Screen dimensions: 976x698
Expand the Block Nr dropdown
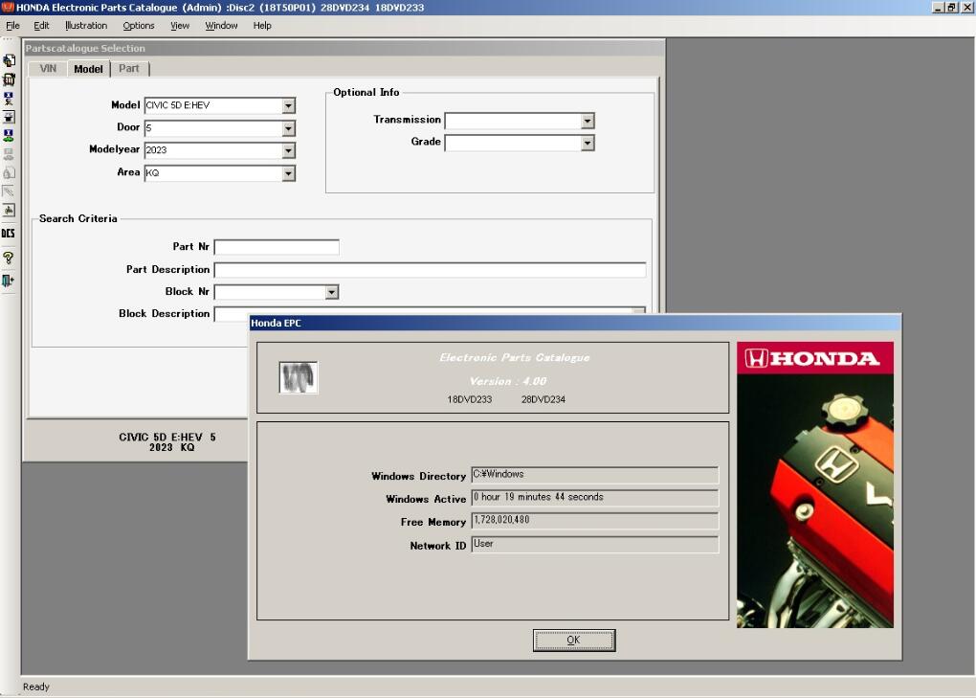332,292
